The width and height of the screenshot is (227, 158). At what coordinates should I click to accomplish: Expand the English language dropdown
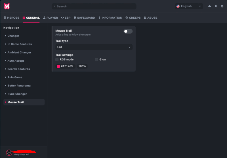coord(189,6)
